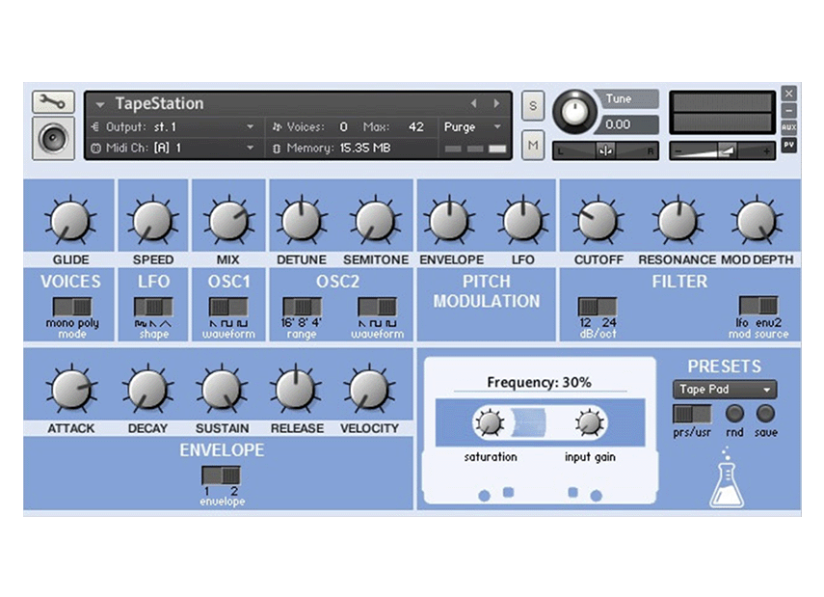Click the MOD DEPTH knob
The height and width of the screenshot is (597, 824).
pyautogui.click(x=757, y=221)
